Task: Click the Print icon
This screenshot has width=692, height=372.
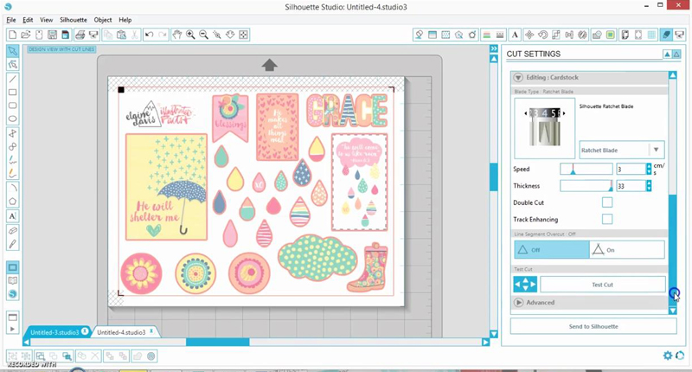Action: (x=80, y=35)
